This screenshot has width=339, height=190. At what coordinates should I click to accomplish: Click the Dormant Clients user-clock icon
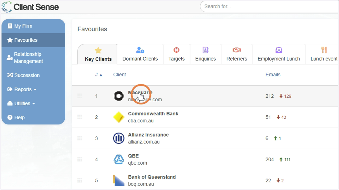140,50
